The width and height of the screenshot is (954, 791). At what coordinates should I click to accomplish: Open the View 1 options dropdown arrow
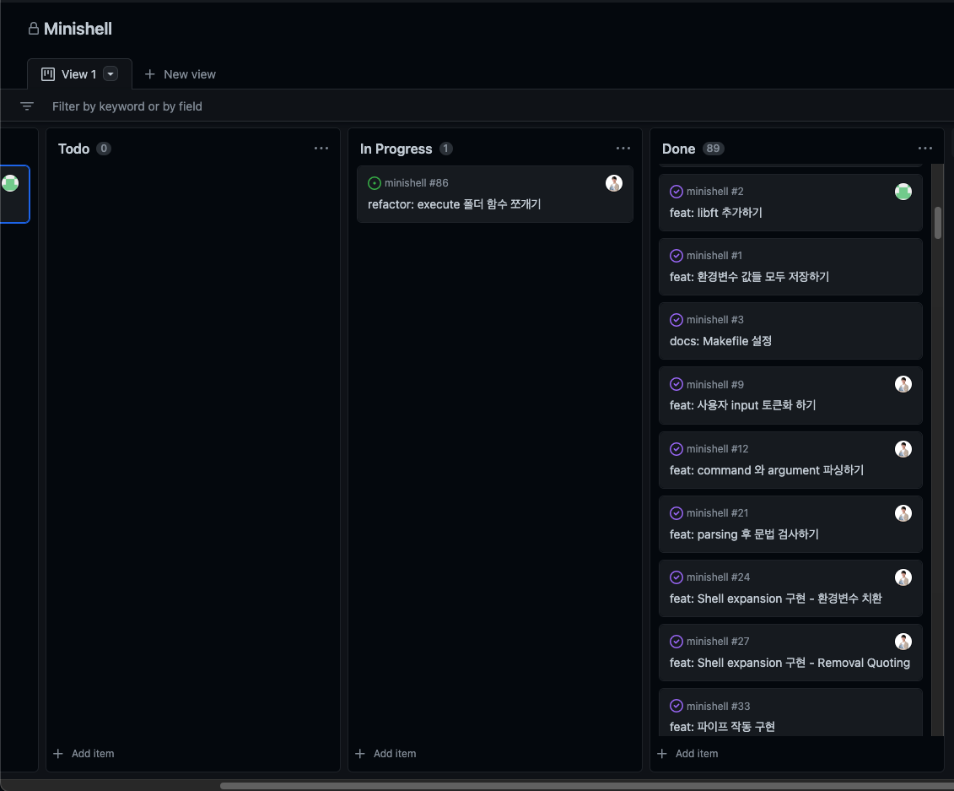pyautogui.click(x=110, y=74)
